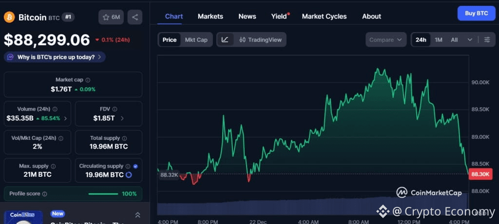499x224 pixels.
Task: Switch to TradingView candlestick chart
Action: 261,40
